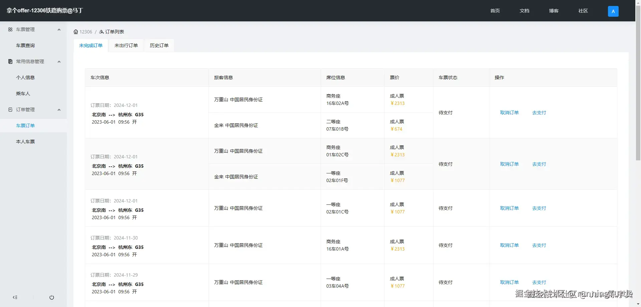The image size is (641, 307).
Task: Pay for the 2024-11-30 order
Action: [539, 245]
